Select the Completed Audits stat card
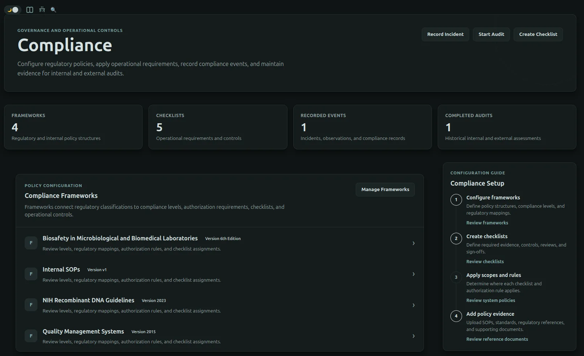 (x=507, y=127)
